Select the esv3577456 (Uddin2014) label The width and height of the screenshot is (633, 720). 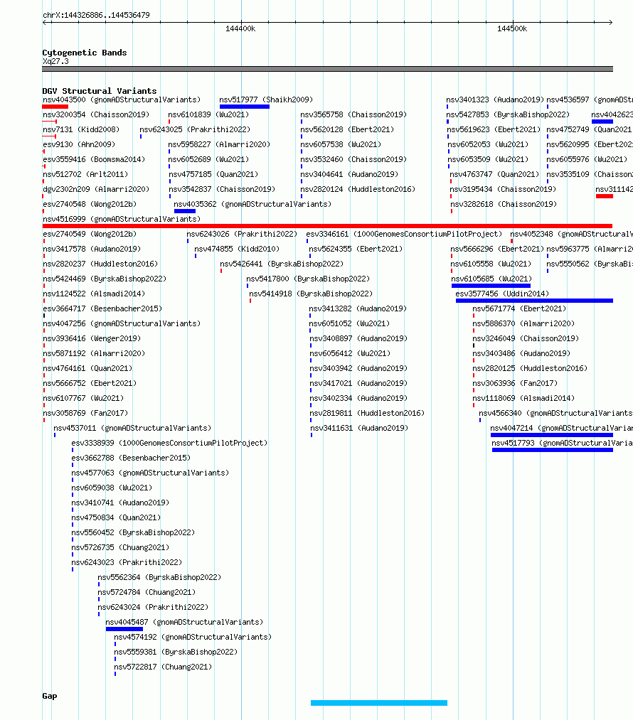502,294
